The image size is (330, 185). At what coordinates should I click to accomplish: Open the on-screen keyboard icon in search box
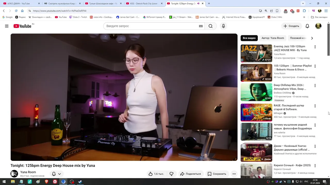pyautogui.click(x=201, y=26)
